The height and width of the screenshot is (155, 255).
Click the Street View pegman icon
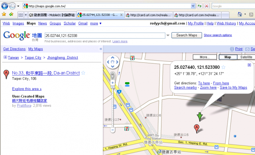click(112, 76)
